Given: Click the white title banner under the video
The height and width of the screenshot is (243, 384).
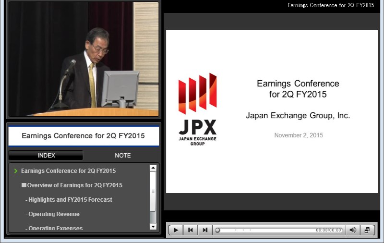Looking at the screenshot, I should (84, 136).
